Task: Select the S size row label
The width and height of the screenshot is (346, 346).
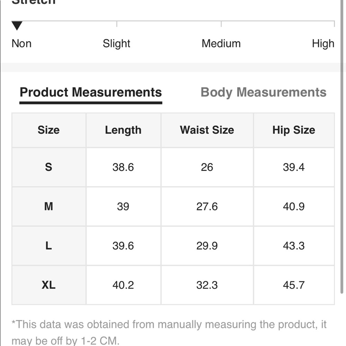Action: point(48,167)
